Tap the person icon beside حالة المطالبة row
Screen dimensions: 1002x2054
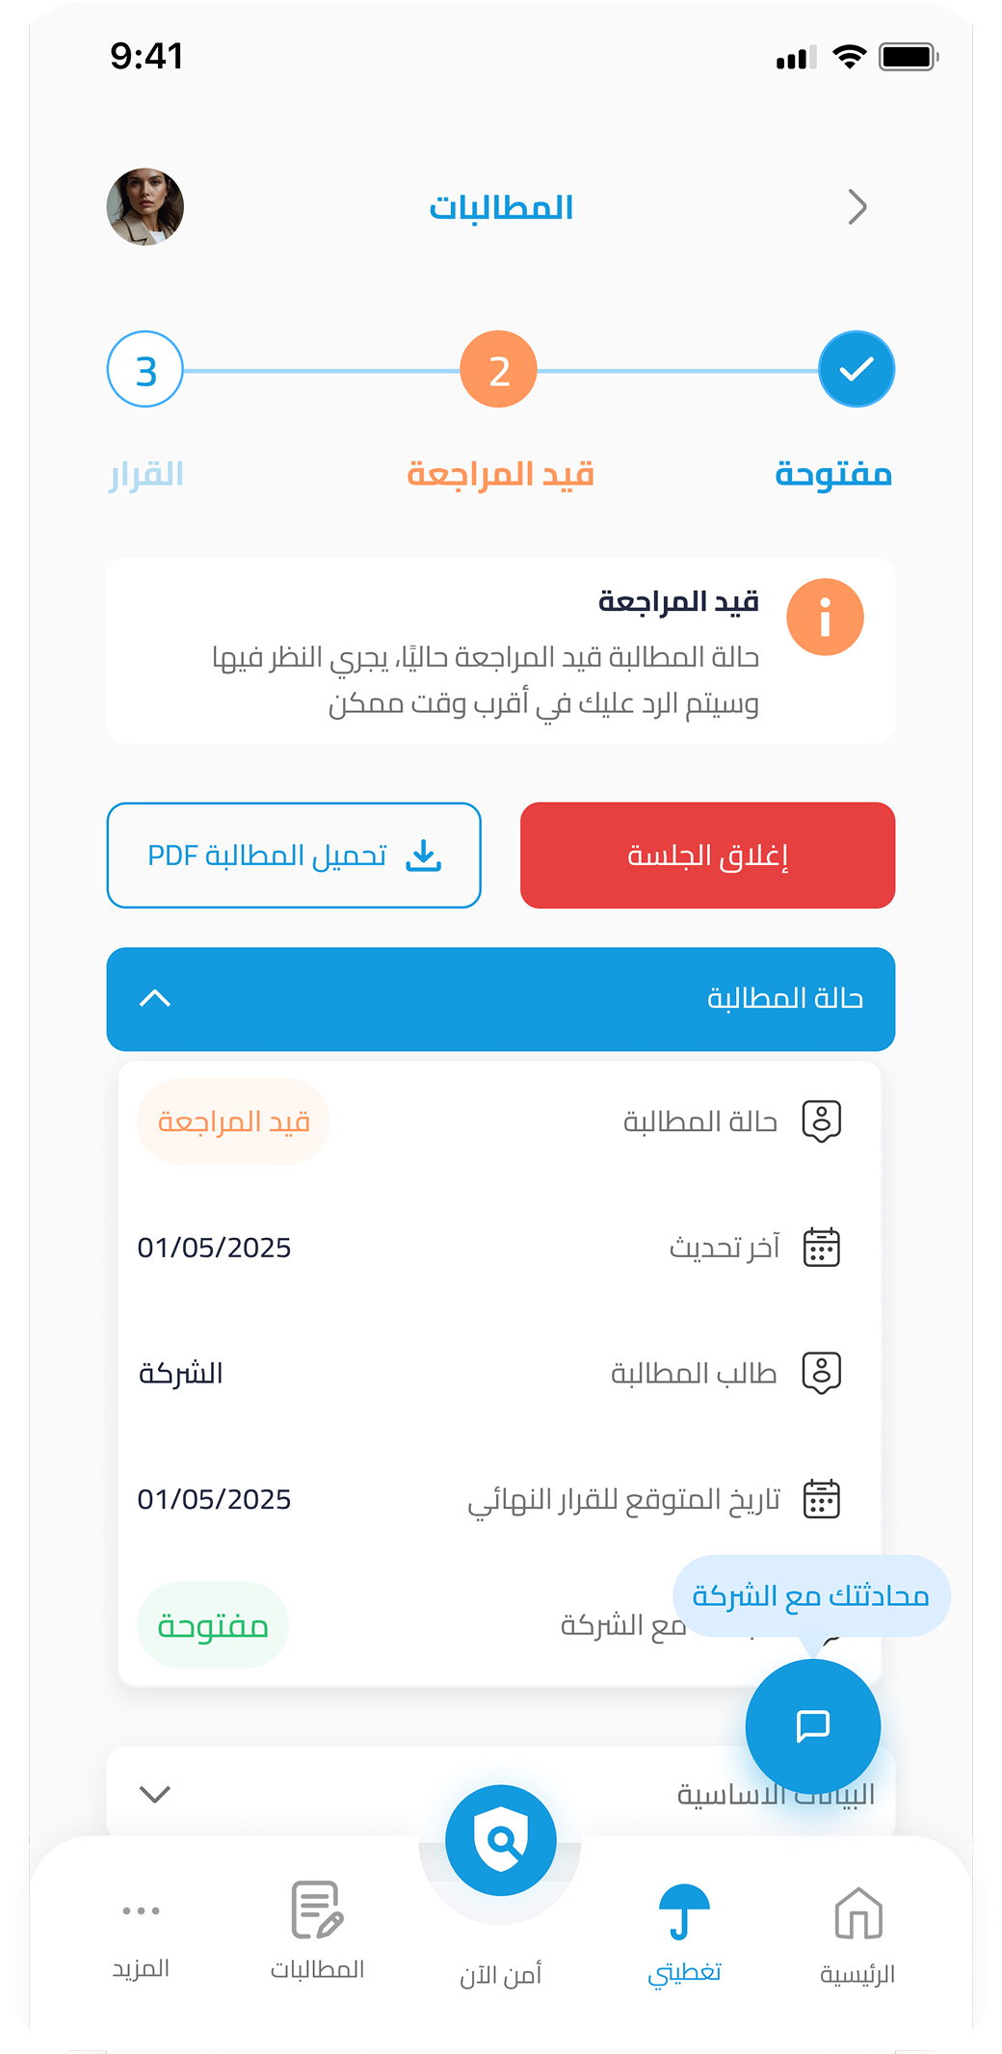pos(822,1121)
